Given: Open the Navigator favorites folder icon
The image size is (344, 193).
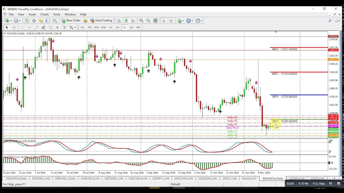Looking at the screenshot, I should [41, 21].
